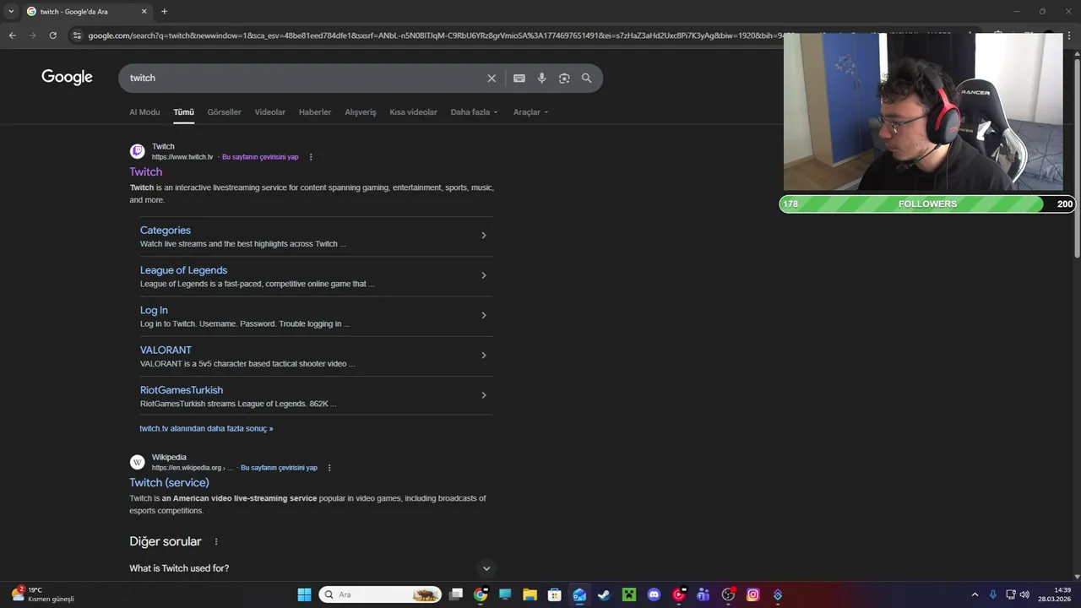Open the Twitch main result link
This screenshot has width=1081, height=608.
point(145,172)
